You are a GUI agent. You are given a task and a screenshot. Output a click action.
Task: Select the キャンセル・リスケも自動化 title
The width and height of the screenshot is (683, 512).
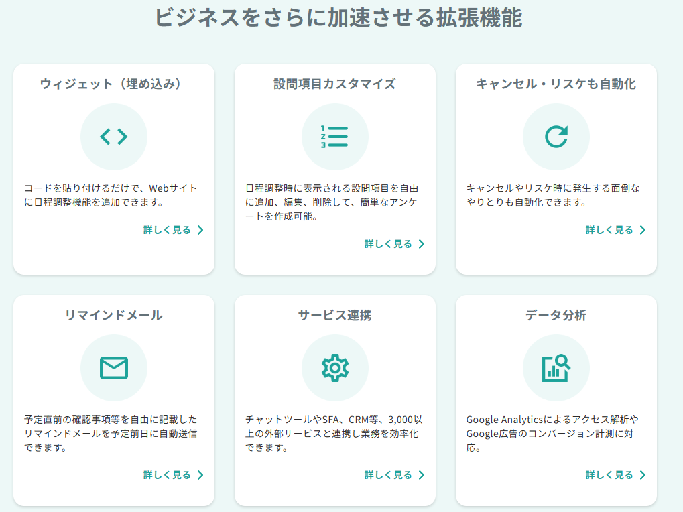point(556,84)
